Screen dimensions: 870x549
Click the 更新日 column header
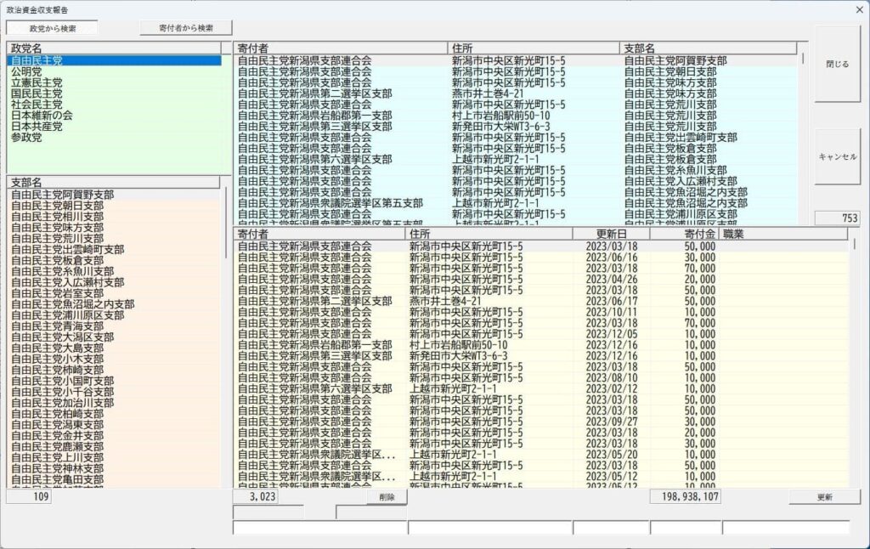tap(611, 234)
